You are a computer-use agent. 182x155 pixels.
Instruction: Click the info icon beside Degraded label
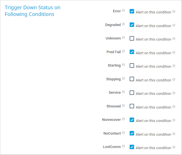(124, 25)
